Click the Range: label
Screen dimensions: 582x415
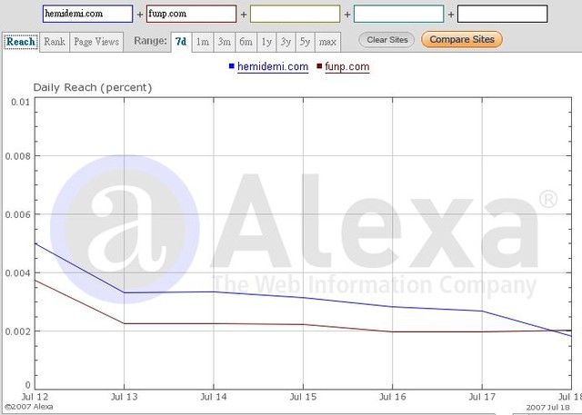(150, 41)
